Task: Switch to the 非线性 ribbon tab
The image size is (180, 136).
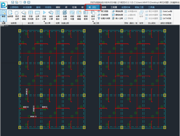Action: 48,7
